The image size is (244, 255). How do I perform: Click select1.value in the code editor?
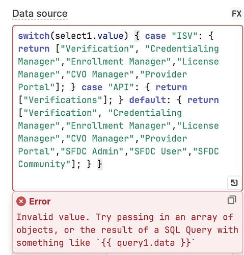[x=89, y=36]
